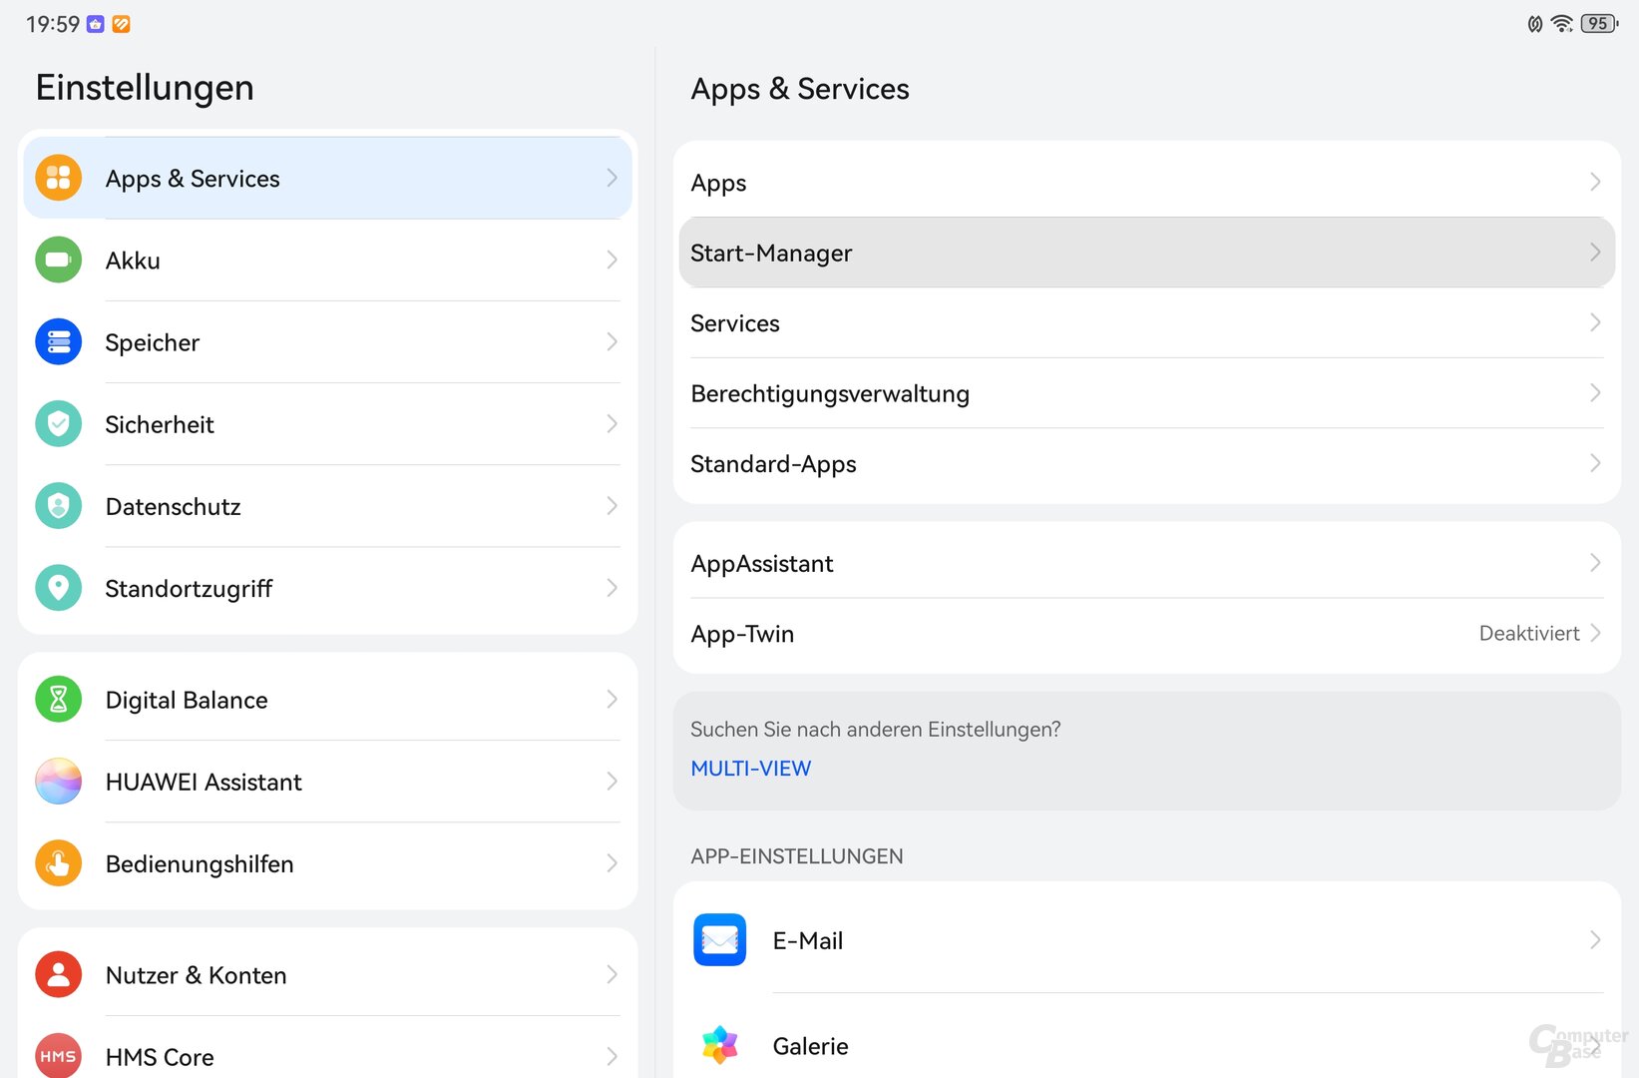Tap the Datenschutz privacy icon
1639x1078 pixels.
coord(59,506)
